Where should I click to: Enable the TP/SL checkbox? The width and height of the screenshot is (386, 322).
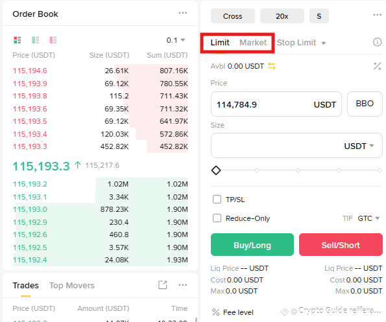tap(217, 200)
